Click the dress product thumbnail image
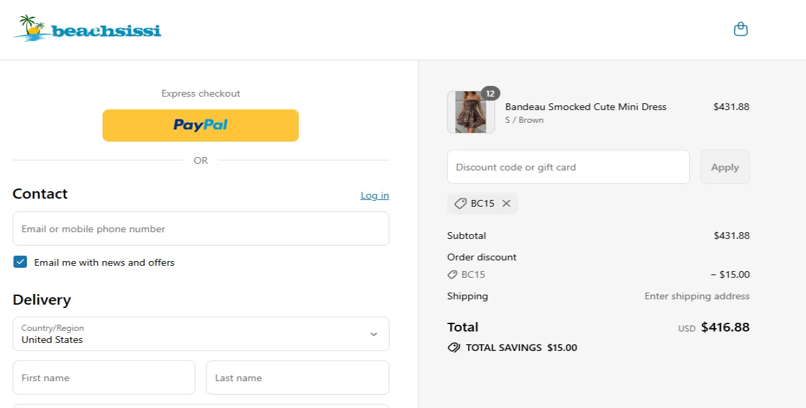This screenshot has height=408, width=806. (x=470, y=113)
